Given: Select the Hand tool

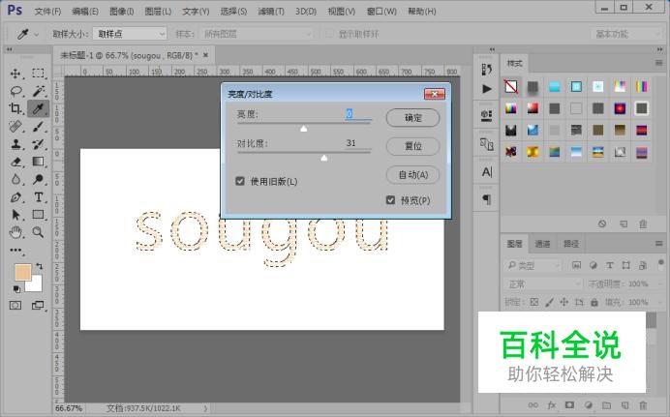Looking at the screenshot, I should point(15,232).
